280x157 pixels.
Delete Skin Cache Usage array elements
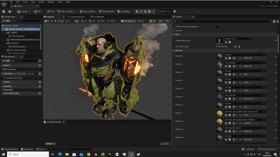tap(239, 46)
